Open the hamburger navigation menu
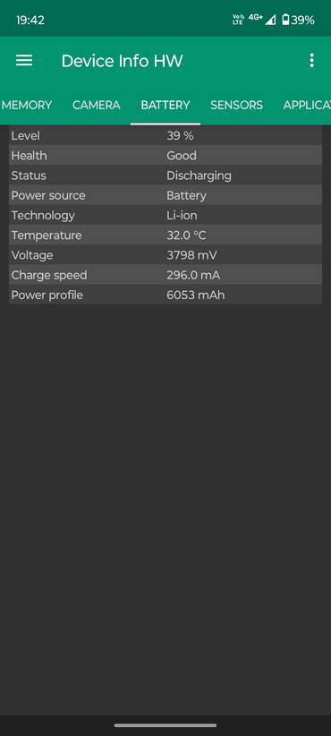Screen dimensions: 331x736 point(24,60)
